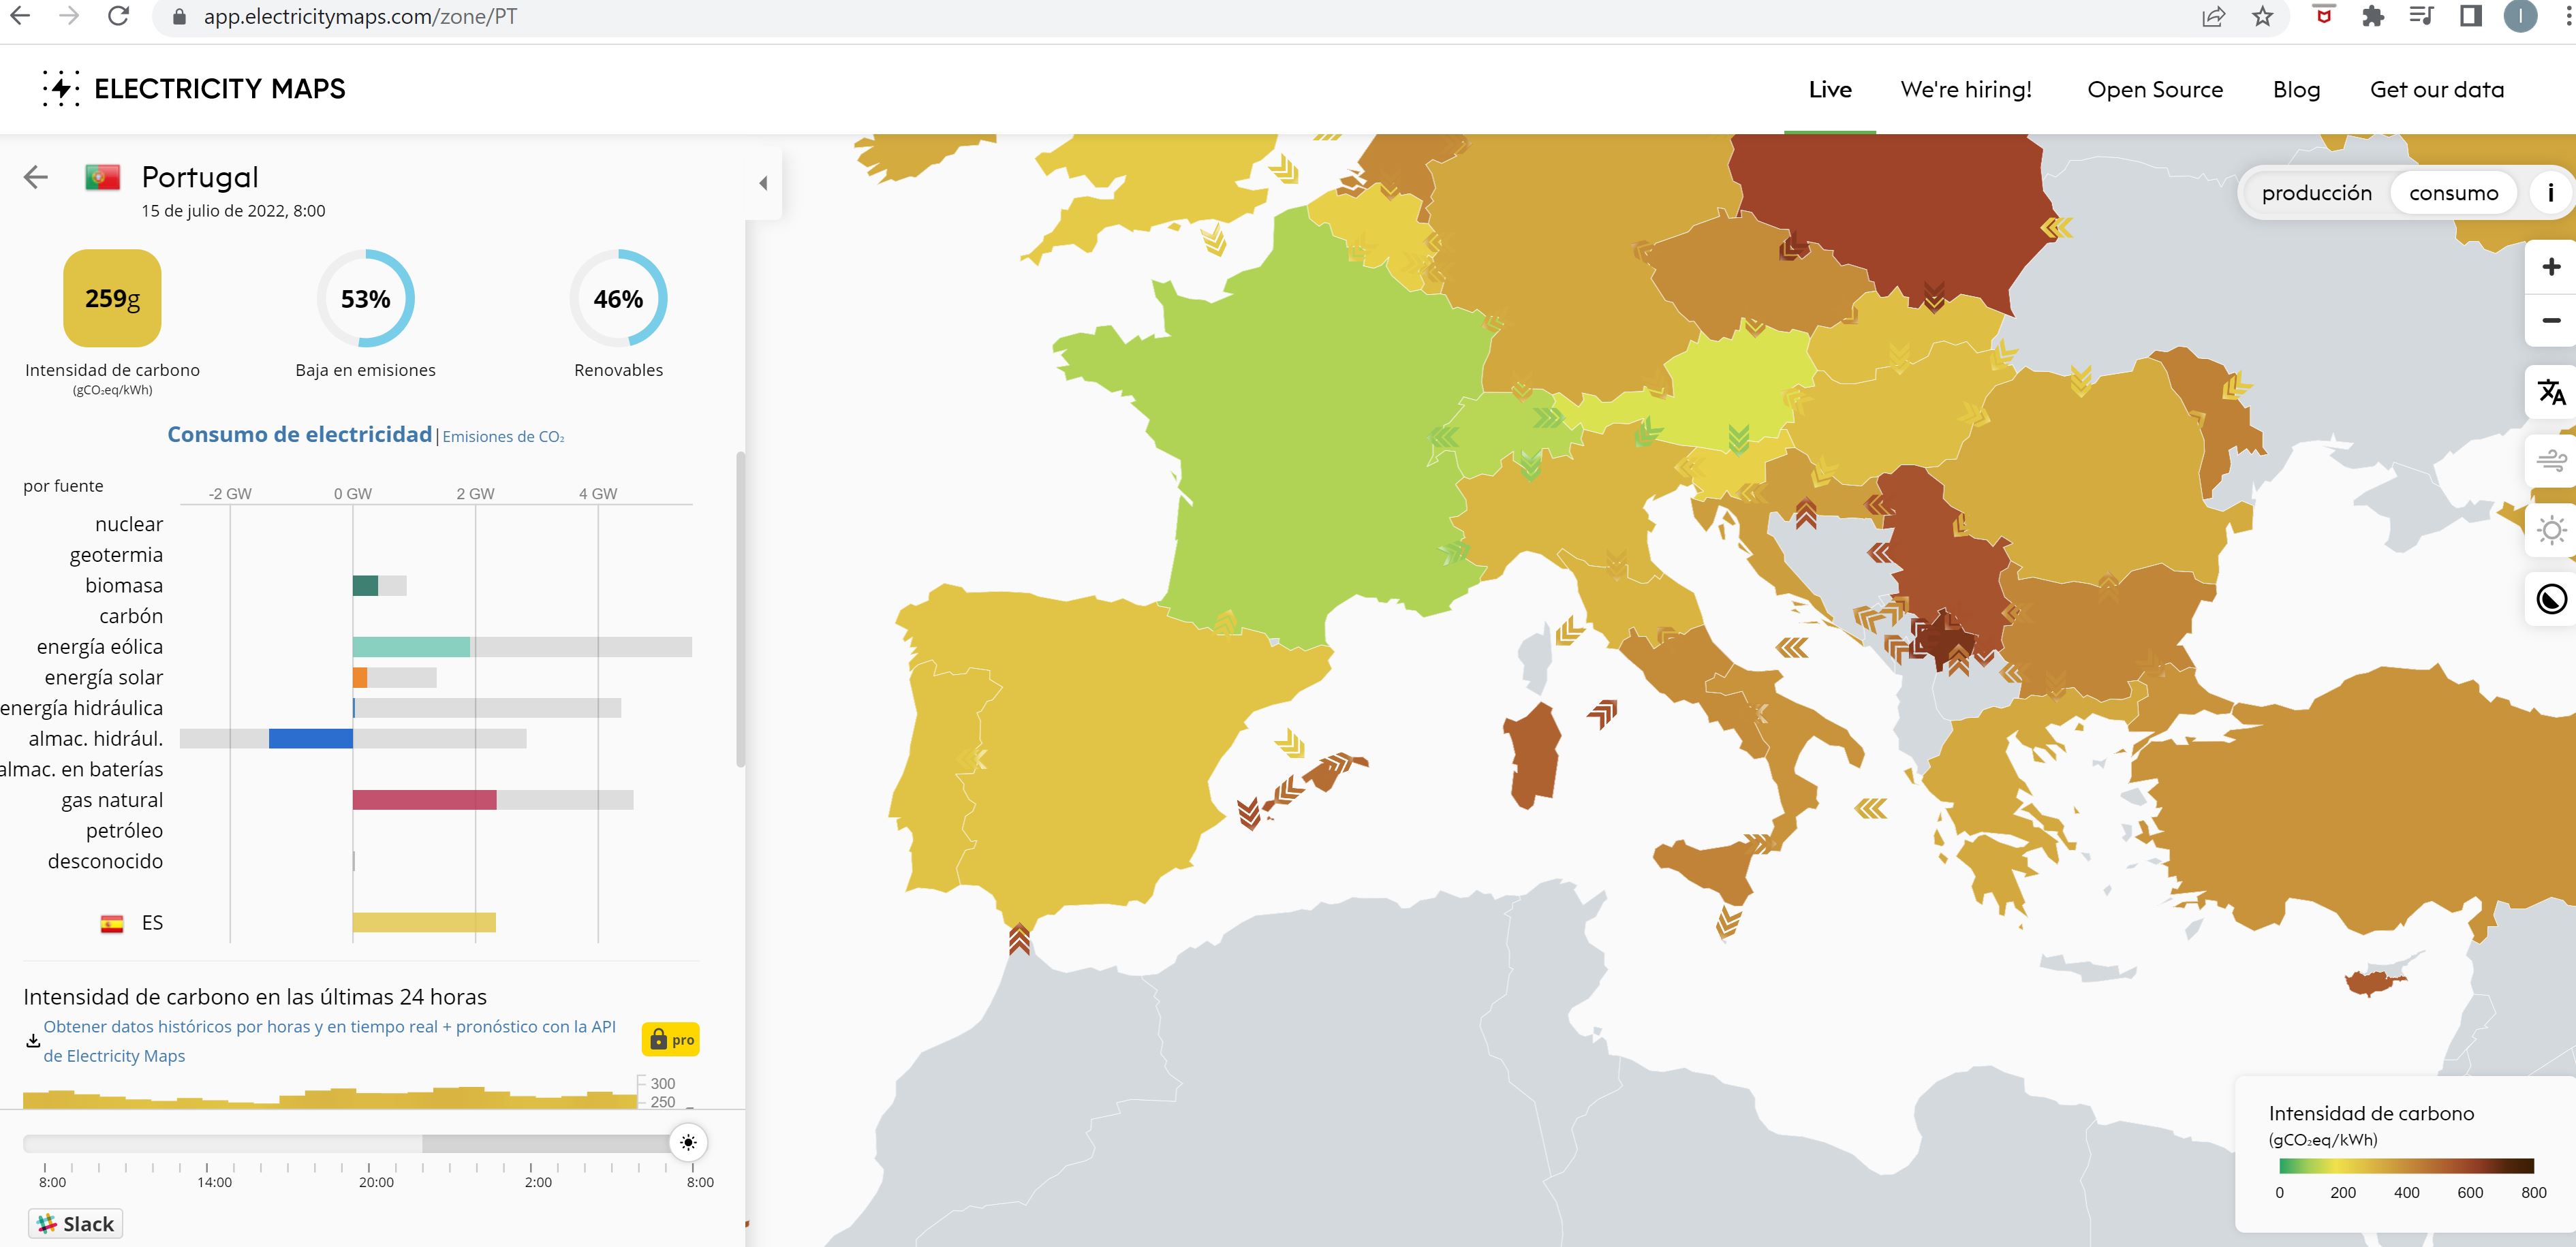Click the Slack button
The width and height of the screenshot is (2576, 1247).
76,1224
